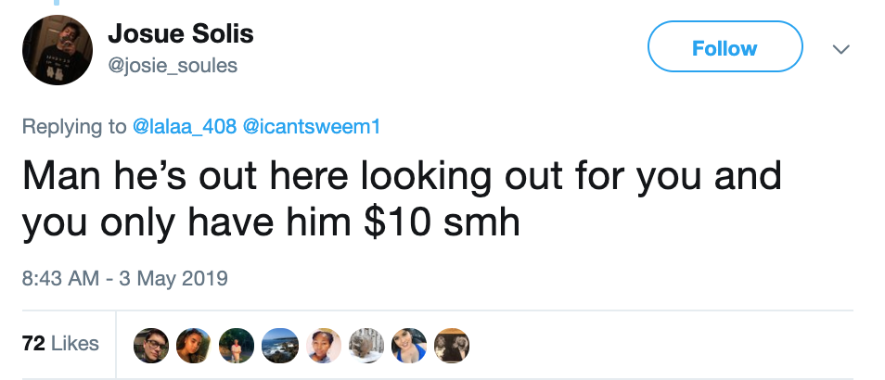Open the fifth liker's avatar on pink background
This screenshot has width=885, height=380.
324,345
